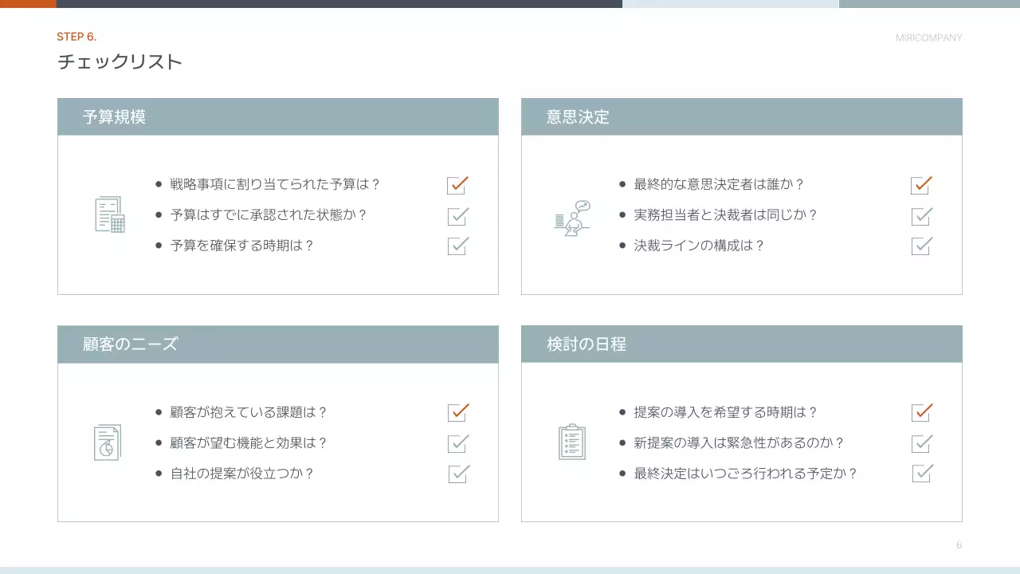
Task: Check the 自社の提案が役立つか？ checkbox
Action: [457, 474]
